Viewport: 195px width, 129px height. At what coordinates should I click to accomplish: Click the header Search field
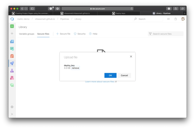click(x=148, y=19)
